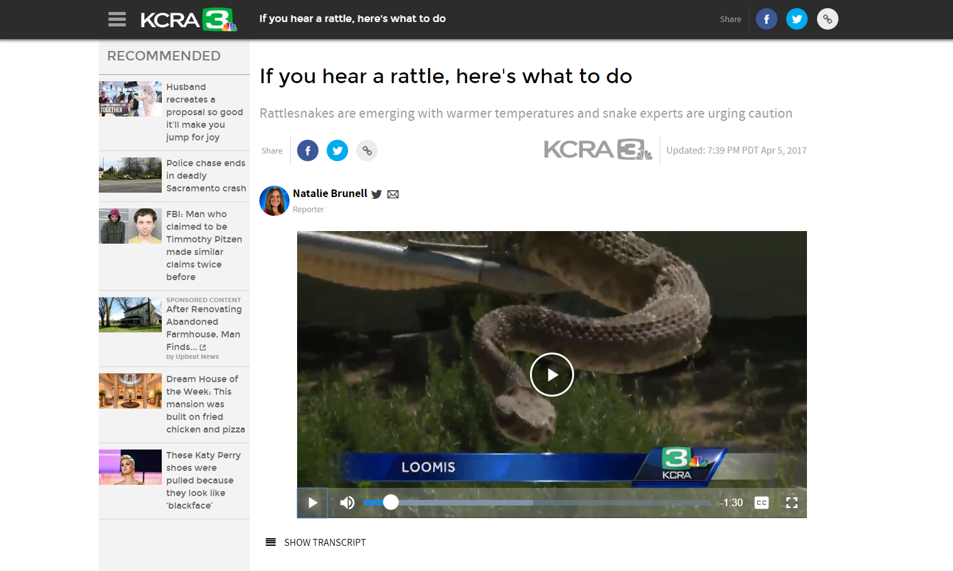Click the RECOMMENDED sidebar heading
Viewport: 953px width, 571px height.
[x=164, y=56]
